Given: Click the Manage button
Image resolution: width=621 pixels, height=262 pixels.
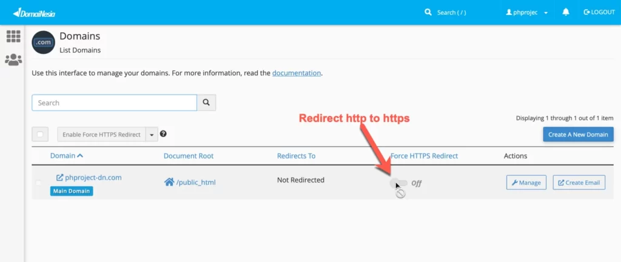Looking at the screenshot, I should [x=526, y=183].
